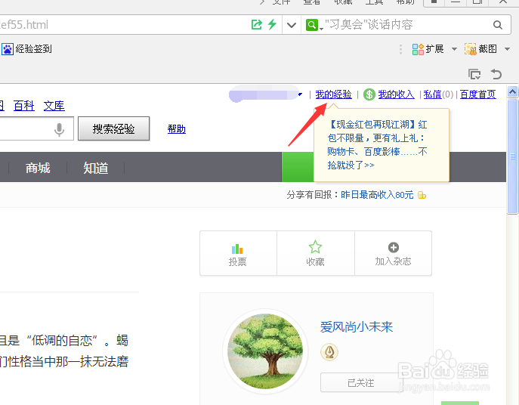Expand the 扩展 dropdown arrow
The width and height of the screenshot is (519, 405).
455,49
